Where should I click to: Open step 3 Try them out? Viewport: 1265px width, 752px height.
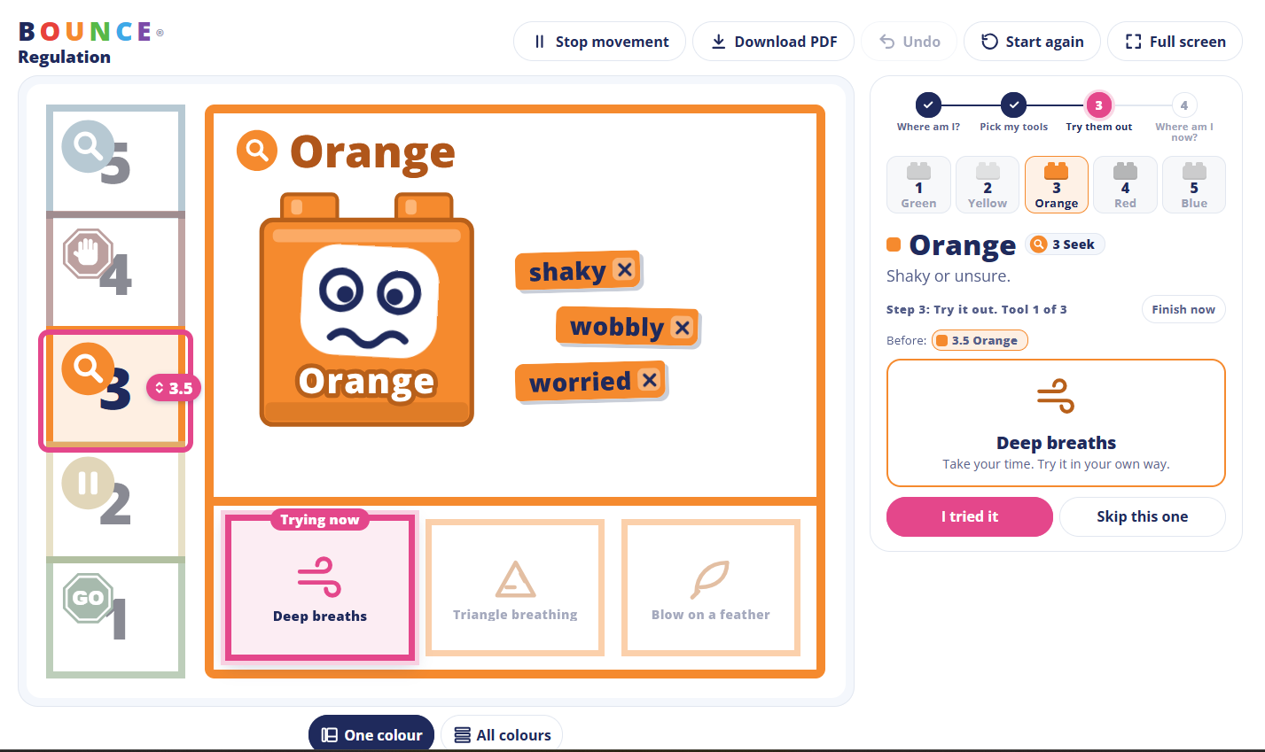point(1099,112)
